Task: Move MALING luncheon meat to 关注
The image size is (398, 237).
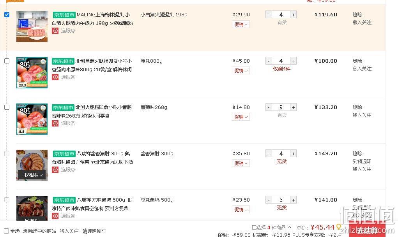Action: click(362, 23)
